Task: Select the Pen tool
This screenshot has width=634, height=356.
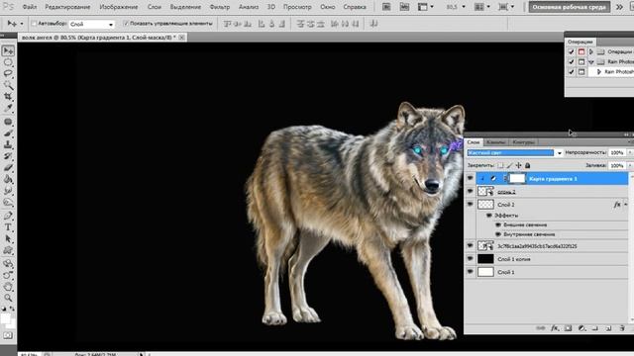Action: (8, 216)
